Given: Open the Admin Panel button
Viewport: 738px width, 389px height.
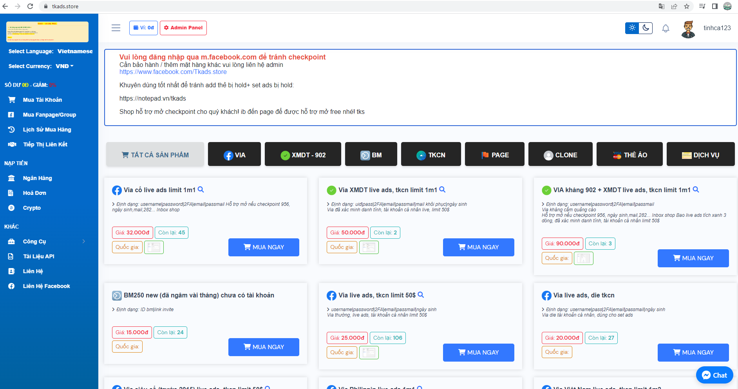Looking at the screenshot, I should pos(183,28).
